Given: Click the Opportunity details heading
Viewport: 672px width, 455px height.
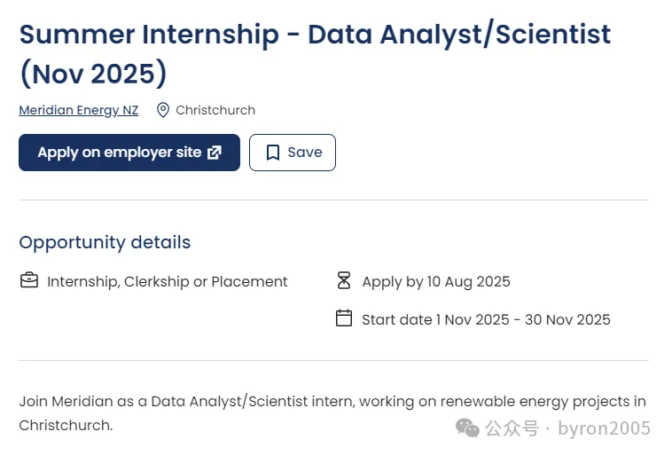Looking at the screenshot, I should pos(105,242).
